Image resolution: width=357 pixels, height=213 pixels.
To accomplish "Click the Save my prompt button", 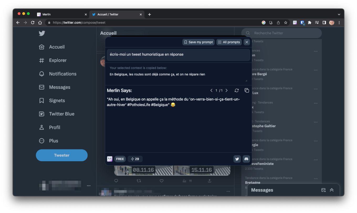I will point(198,42).
